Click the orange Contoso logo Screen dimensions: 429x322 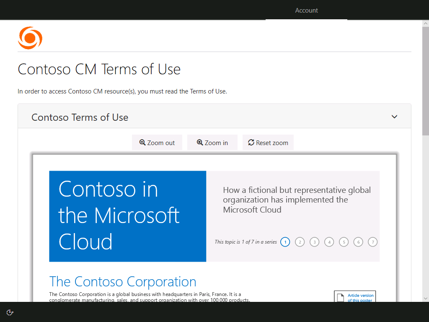pos(30,38)
